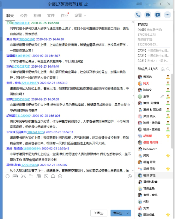Open the message history clock icon
The width and height of the screenshot is (175, 219).
[x=130, y=176]
